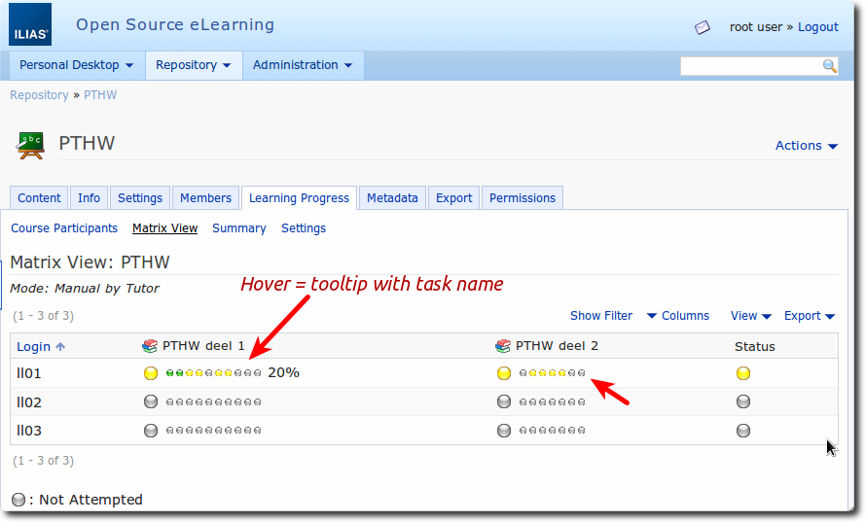Image resolution: width=865 pixels, height=522 pixels.
Task: Select the Matrix View subtab
Action: (165, 228)
